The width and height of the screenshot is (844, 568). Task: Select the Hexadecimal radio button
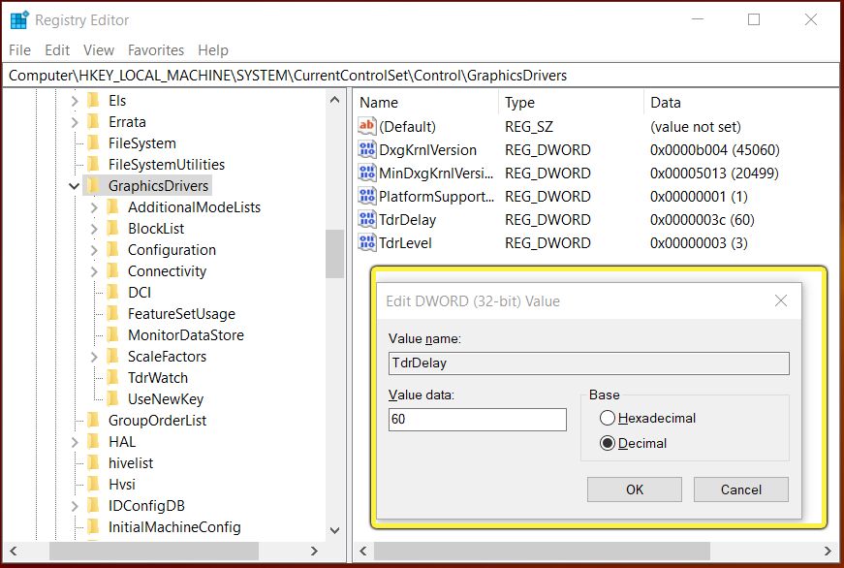click(x=609, y=418)
